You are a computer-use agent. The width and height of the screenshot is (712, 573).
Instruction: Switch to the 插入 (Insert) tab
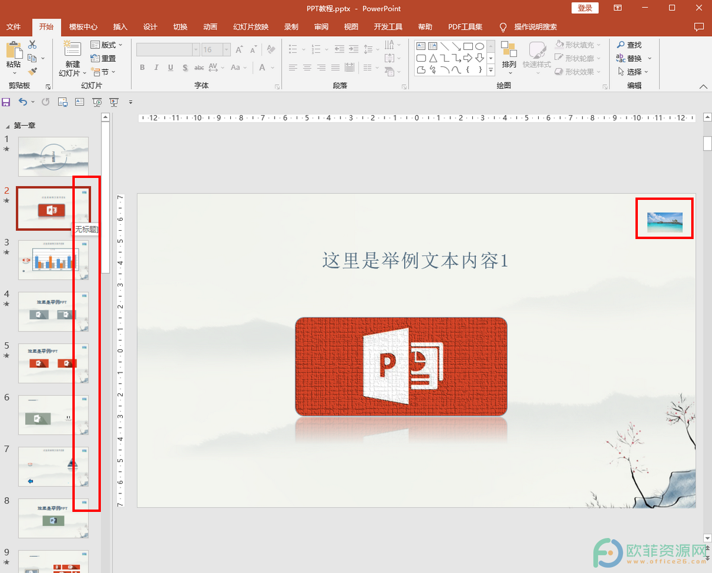[120, 27]
